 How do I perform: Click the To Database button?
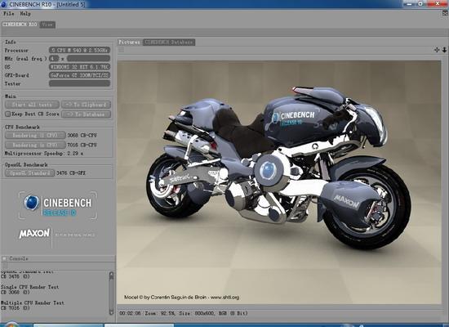(x=87, y=114)
